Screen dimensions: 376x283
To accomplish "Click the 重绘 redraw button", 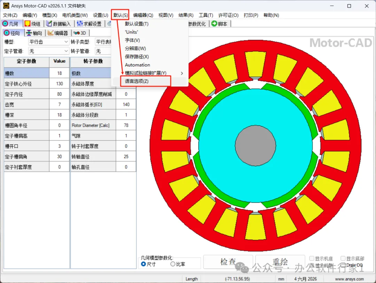I will coord(280,262).
